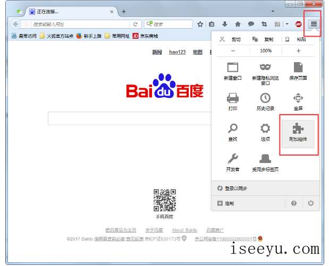Viewport: 329px width, 266px height.
Task: Open 附加组件 add-ons
Action: click(x=298, y=133)
